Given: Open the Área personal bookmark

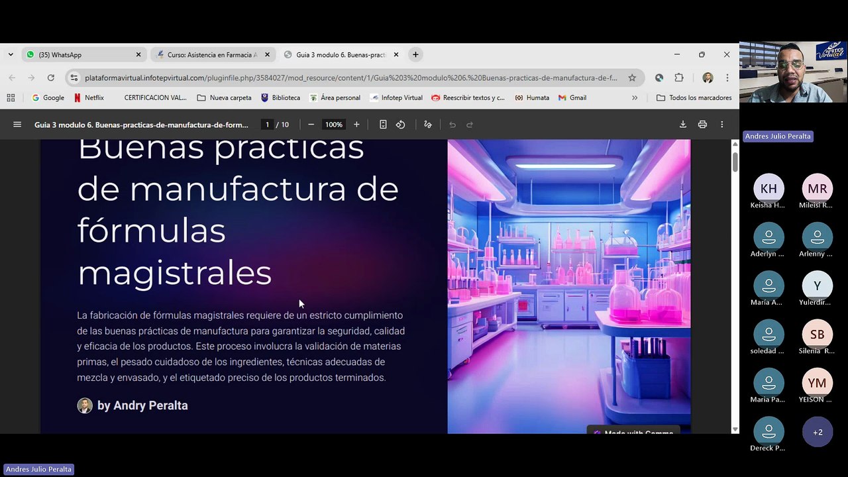Looking at the screenshot, I should (335, 97).
